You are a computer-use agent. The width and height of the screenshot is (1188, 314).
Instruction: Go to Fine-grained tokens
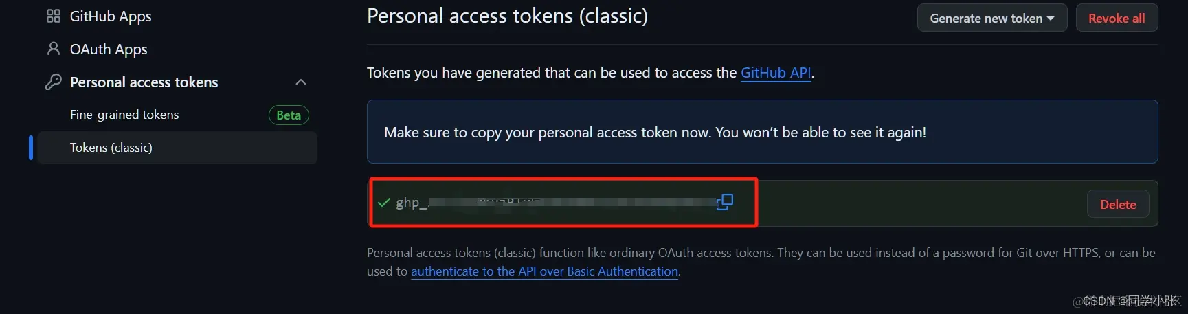click(x=124, y=115)
